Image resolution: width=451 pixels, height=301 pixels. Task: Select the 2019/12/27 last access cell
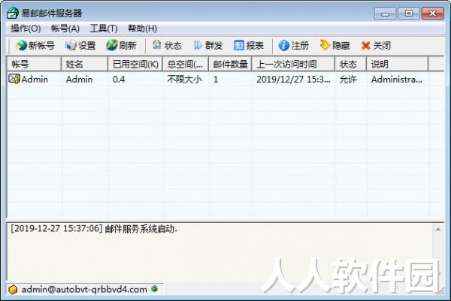click(x=293, y=80)
